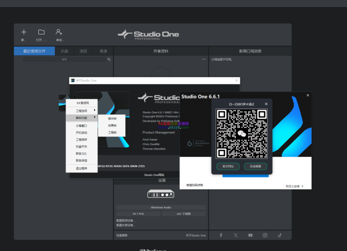Select 退出程序 in the context menu
This screenshot has height=251, width=347.
pyautogui.click(x=82, y=168)
